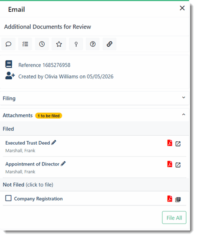Open Executed Trust Deed PDF icon
197x237 pixels.
point(170,143)
